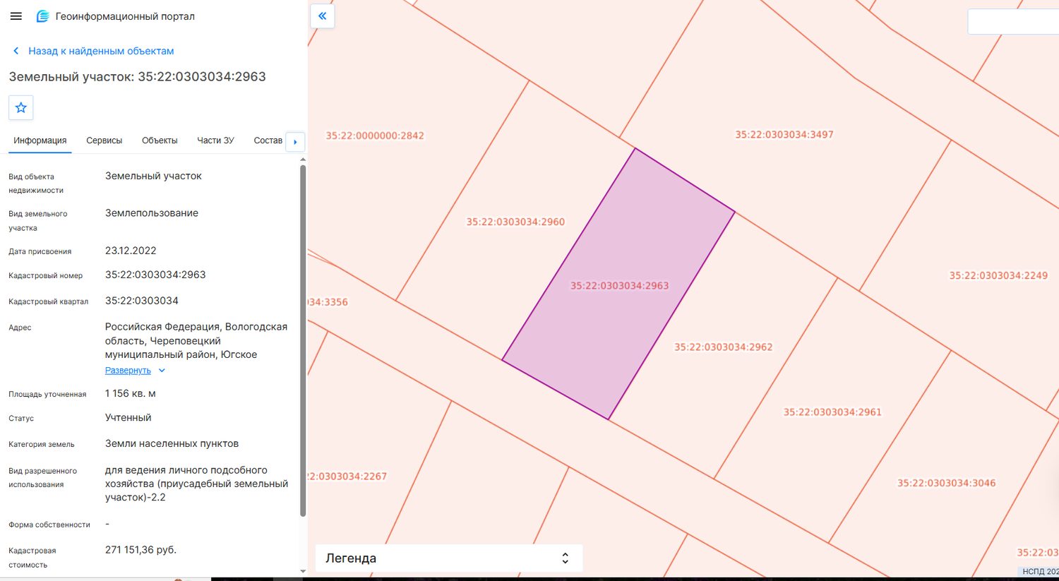Viewport: 1059px width, 581px height.
Task: Click the parcel heading Земельный участок: 35:22:0303034:2963
Action: 138,77
